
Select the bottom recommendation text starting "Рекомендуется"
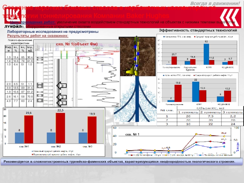tap(119, 162)
